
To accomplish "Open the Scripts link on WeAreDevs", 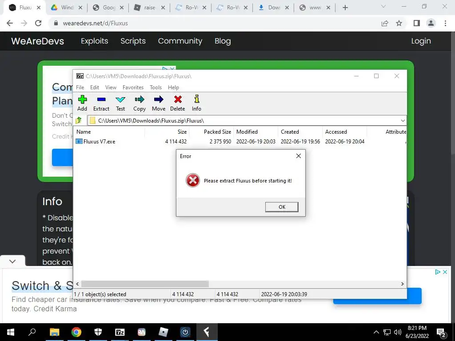I will (x=133, y=41).
